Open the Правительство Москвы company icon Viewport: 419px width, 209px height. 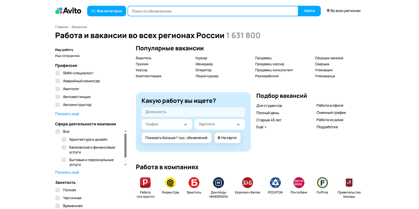click(x=349, y=183)
